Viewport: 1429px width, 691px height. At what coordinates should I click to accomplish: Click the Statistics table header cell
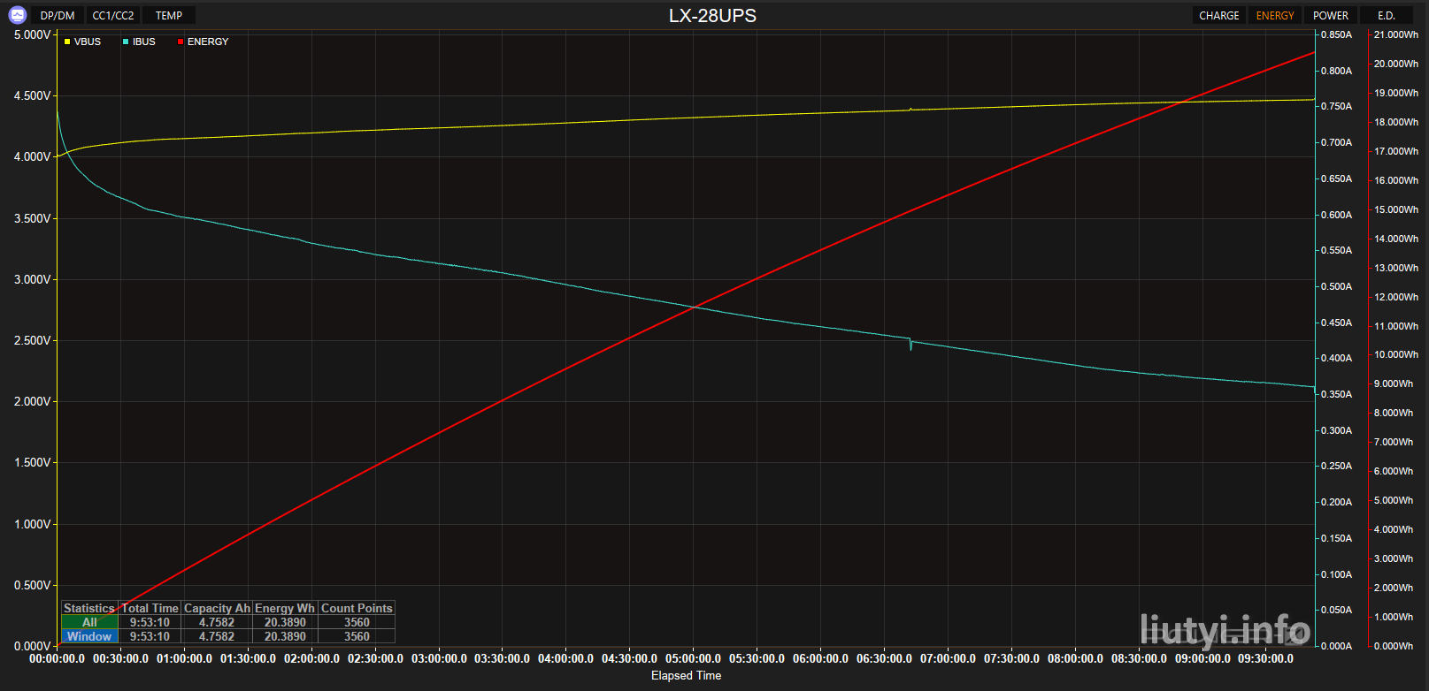click(88, 608)
